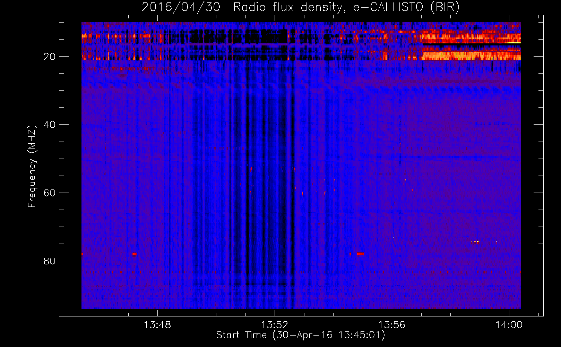This screenshot has height=347, width=561.
Task: Click the plot title "Radio flux density, e-CALLISTO (BIR)"
Action: [346, 7]
